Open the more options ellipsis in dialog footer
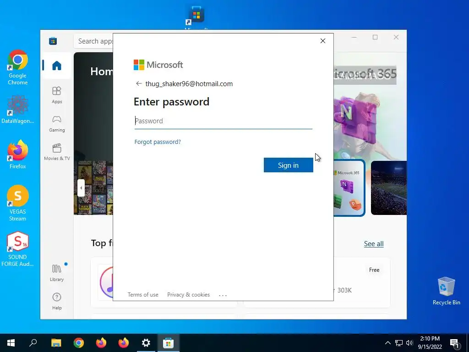This screenshot has width=469, height=352. [223, 295]
